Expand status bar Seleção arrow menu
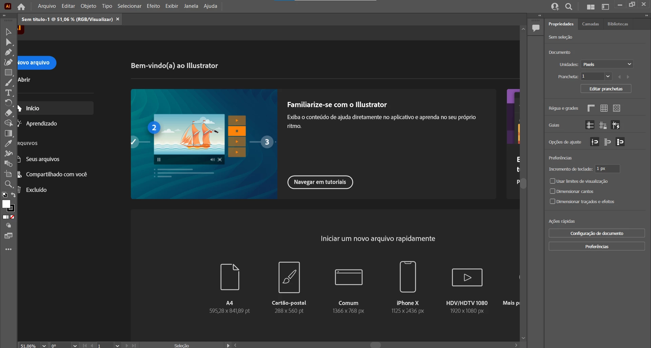The height and width of the screenshot is (348, 651). 228,346
